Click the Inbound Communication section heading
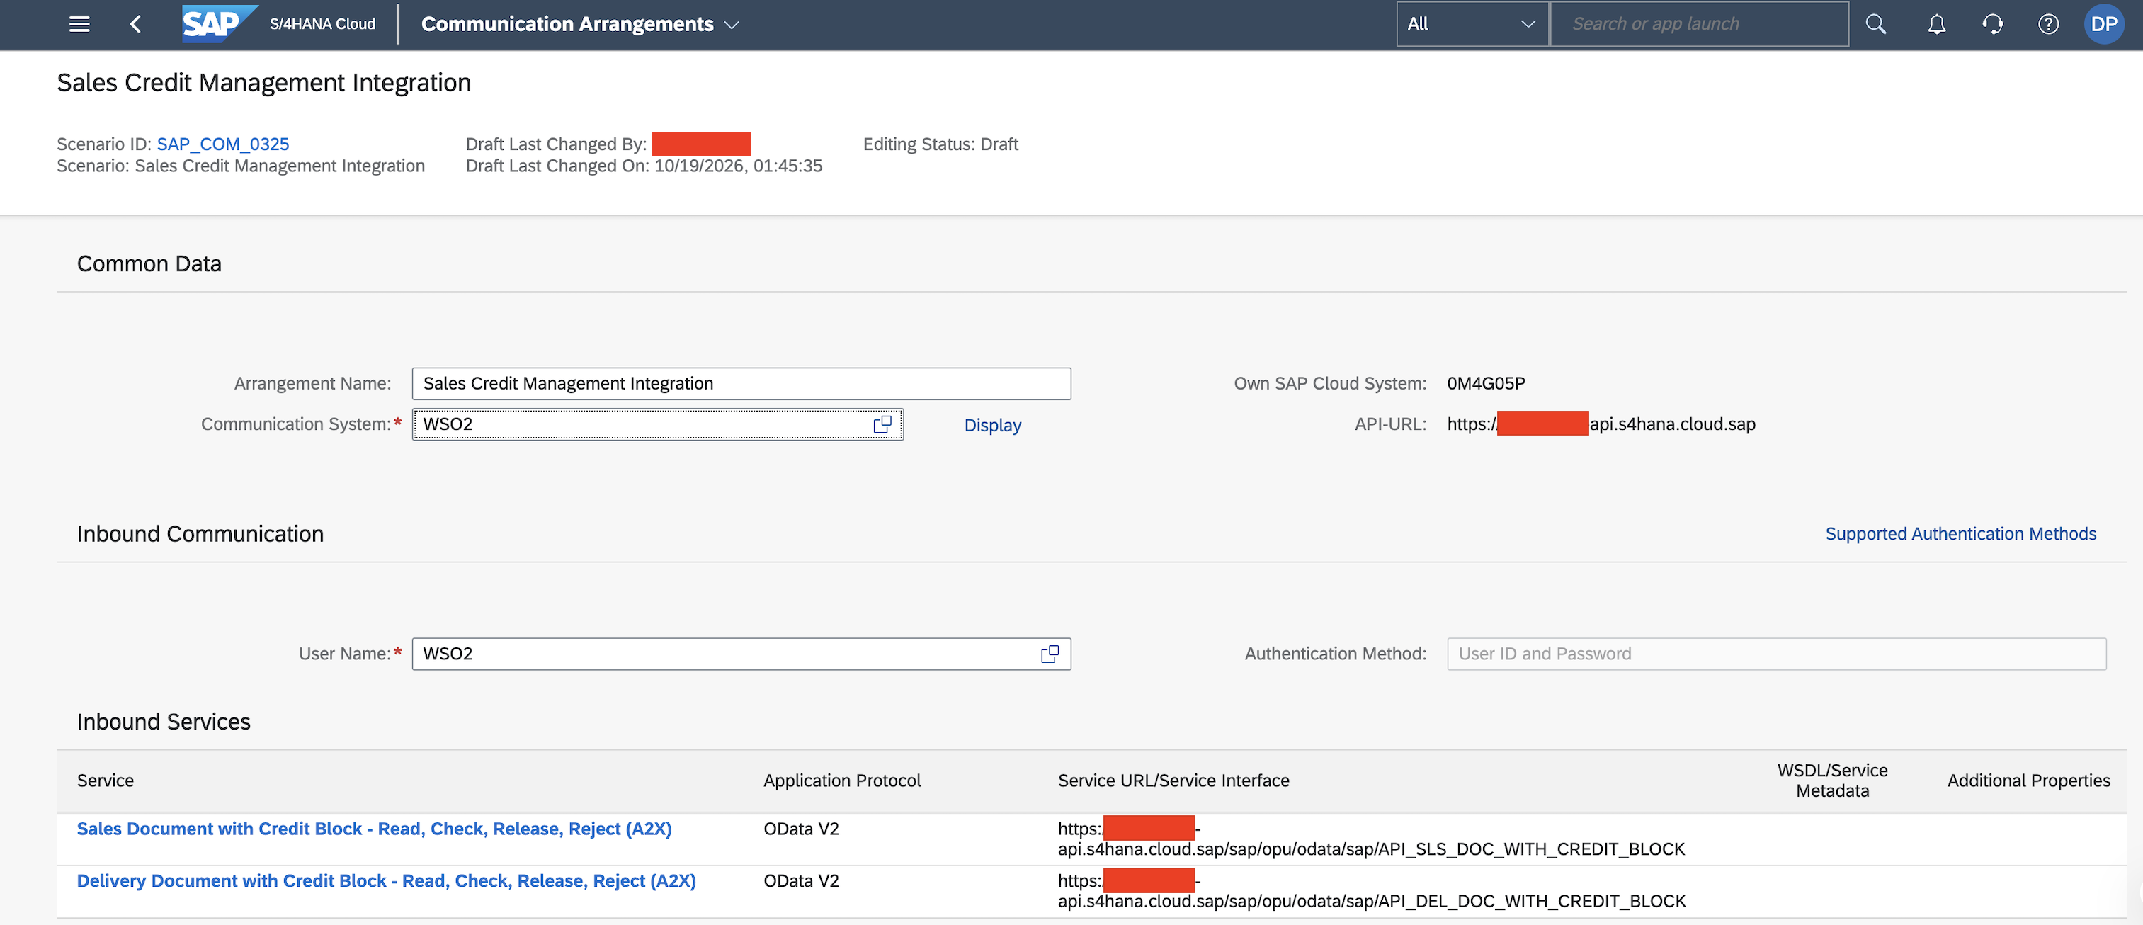This screenshot has width=2143, height=925. coord(200,534)
